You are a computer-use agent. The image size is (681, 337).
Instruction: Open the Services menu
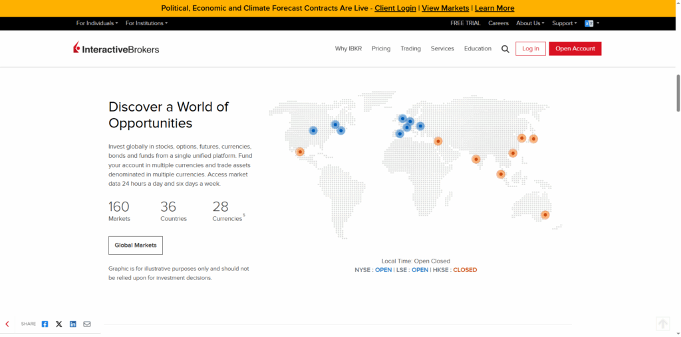tap(442, 48)
